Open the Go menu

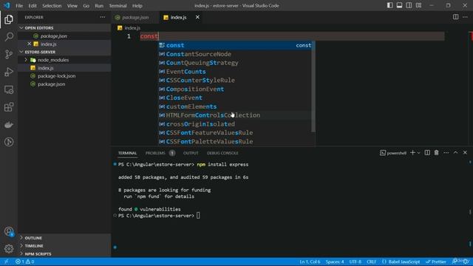point(86,6)
